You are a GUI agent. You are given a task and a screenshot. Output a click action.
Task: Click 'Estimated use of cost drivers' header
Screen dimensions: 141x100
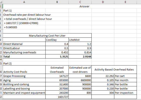[x=80, y=70]
